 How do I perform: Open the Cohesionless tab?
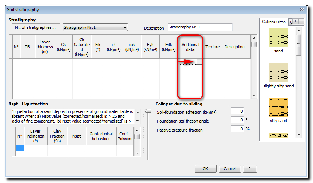[274, 21]
